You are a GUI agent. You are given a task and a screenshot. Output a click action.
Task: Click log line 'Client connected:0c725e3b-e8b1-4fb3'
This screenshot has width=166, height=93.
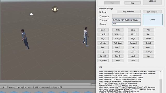click(x=121, y=76)
